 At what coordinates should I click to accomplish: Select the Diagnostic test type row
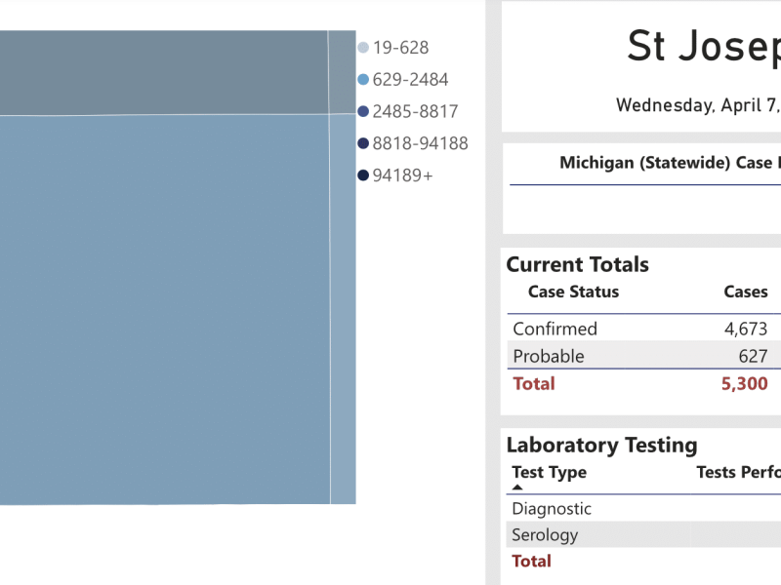552,509
